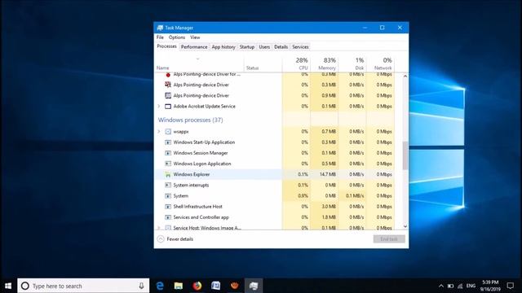The width and height of the screenshot is (522, 293).
Task: Click the Windows processes (37) group heading
Action: point(190,120)
